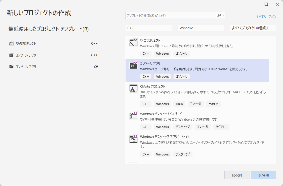Click the 最近使用したプロジェクト テンプレート(R) heading

click(x=49, y=29)
